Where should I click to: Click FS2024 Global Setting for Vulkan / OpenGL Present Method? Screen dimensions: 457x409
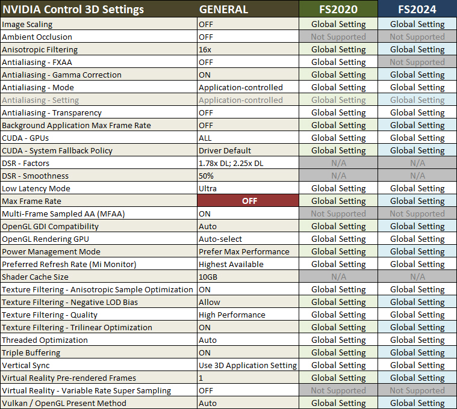pos(417,403)
